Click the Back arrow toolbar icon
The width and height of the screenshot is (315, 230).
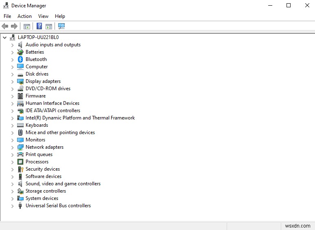[x=5, y=26]
